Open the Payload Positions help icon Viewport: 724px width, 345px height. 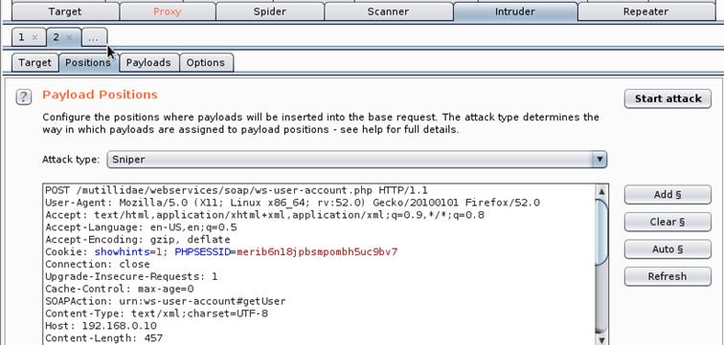pyautogui.click(x=24, y=97)
